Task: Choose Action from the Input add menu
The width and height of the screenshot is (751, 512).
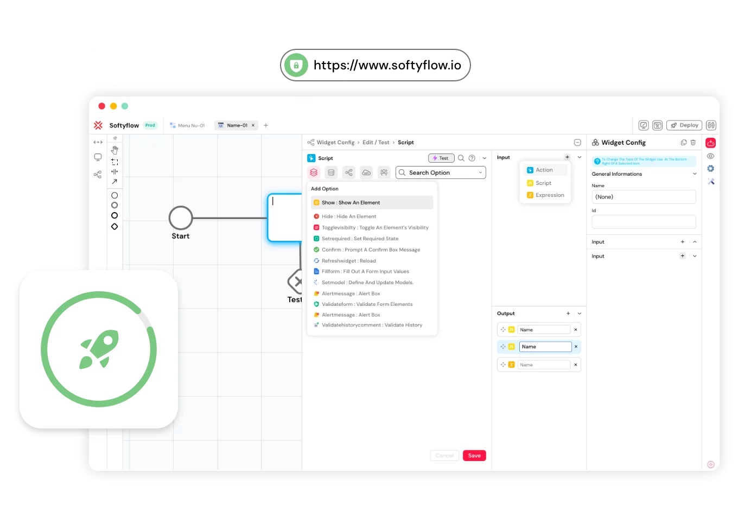Action: pyautogui.click(x=545, y=170)
